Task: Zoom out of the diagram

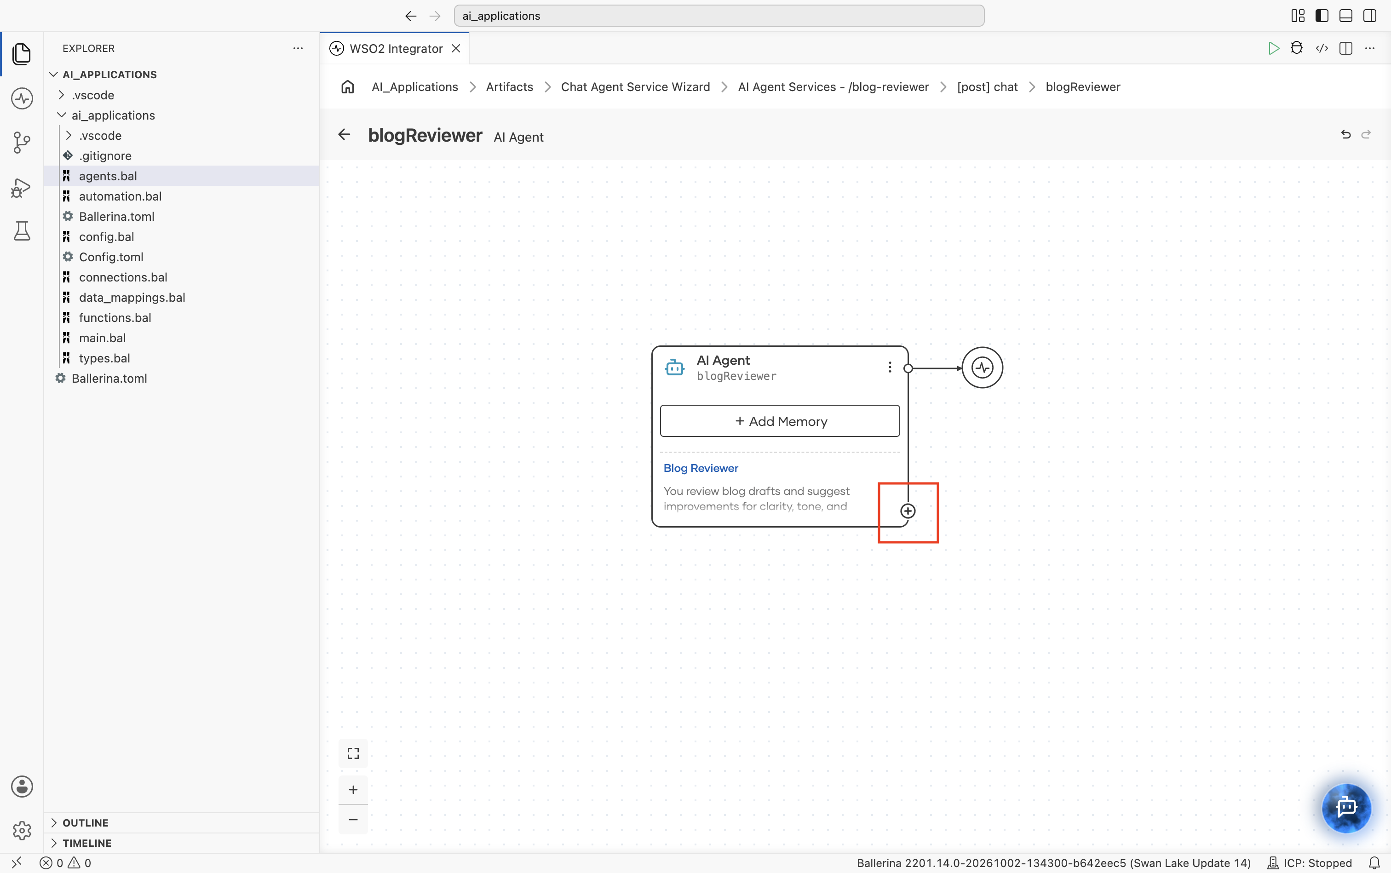Action: pyautogui.click(x=353, y=820)
